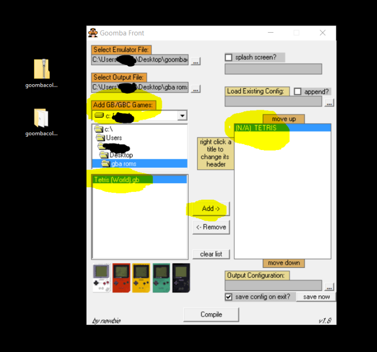Viewport: 377px width, 352px height.
Task: Select the gba roms folder
Action: tap(122, 164)
